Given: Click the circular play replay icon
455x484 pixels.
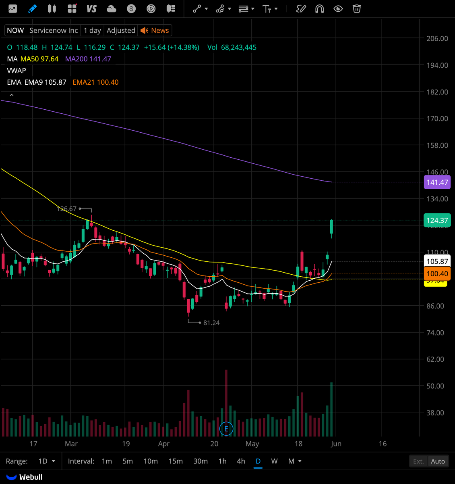Looking at the screenshot, I should tap(151, 8).
